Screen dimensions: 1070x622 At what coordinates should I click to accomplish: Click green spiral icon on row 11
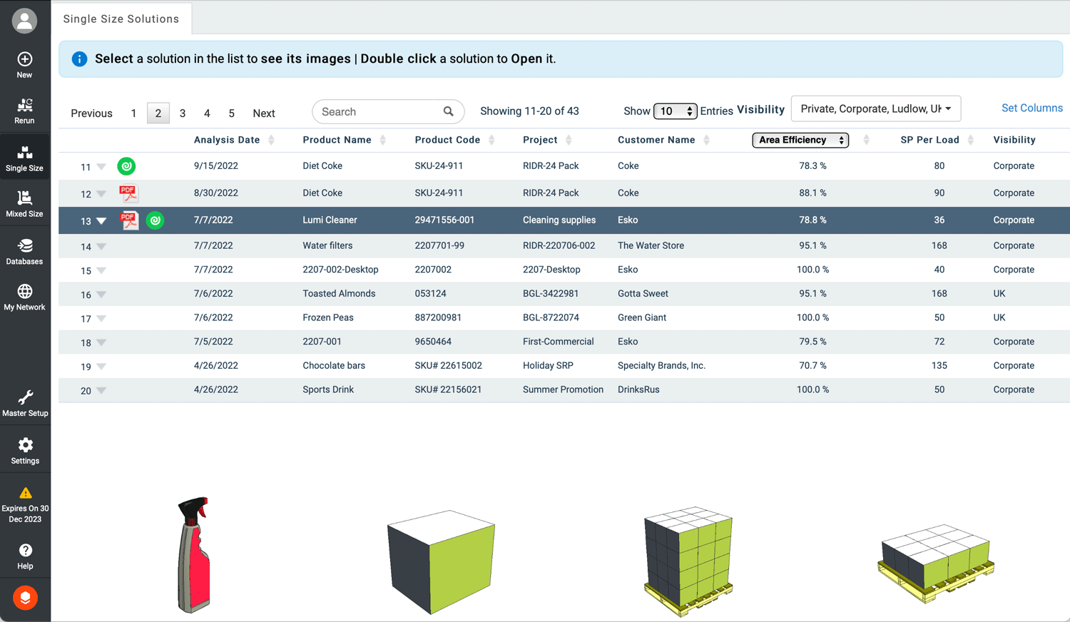click(x=126, y=166)
